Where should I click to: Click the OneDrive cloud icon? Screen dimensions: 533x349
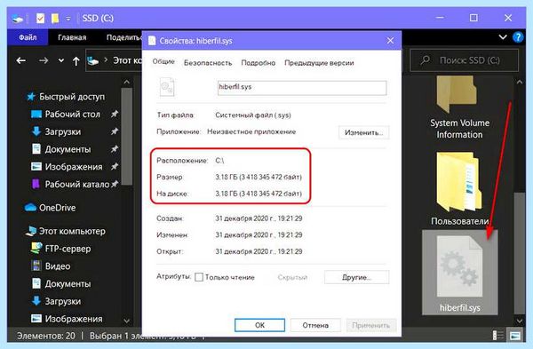pyautogui.click(x=30, y=207)
